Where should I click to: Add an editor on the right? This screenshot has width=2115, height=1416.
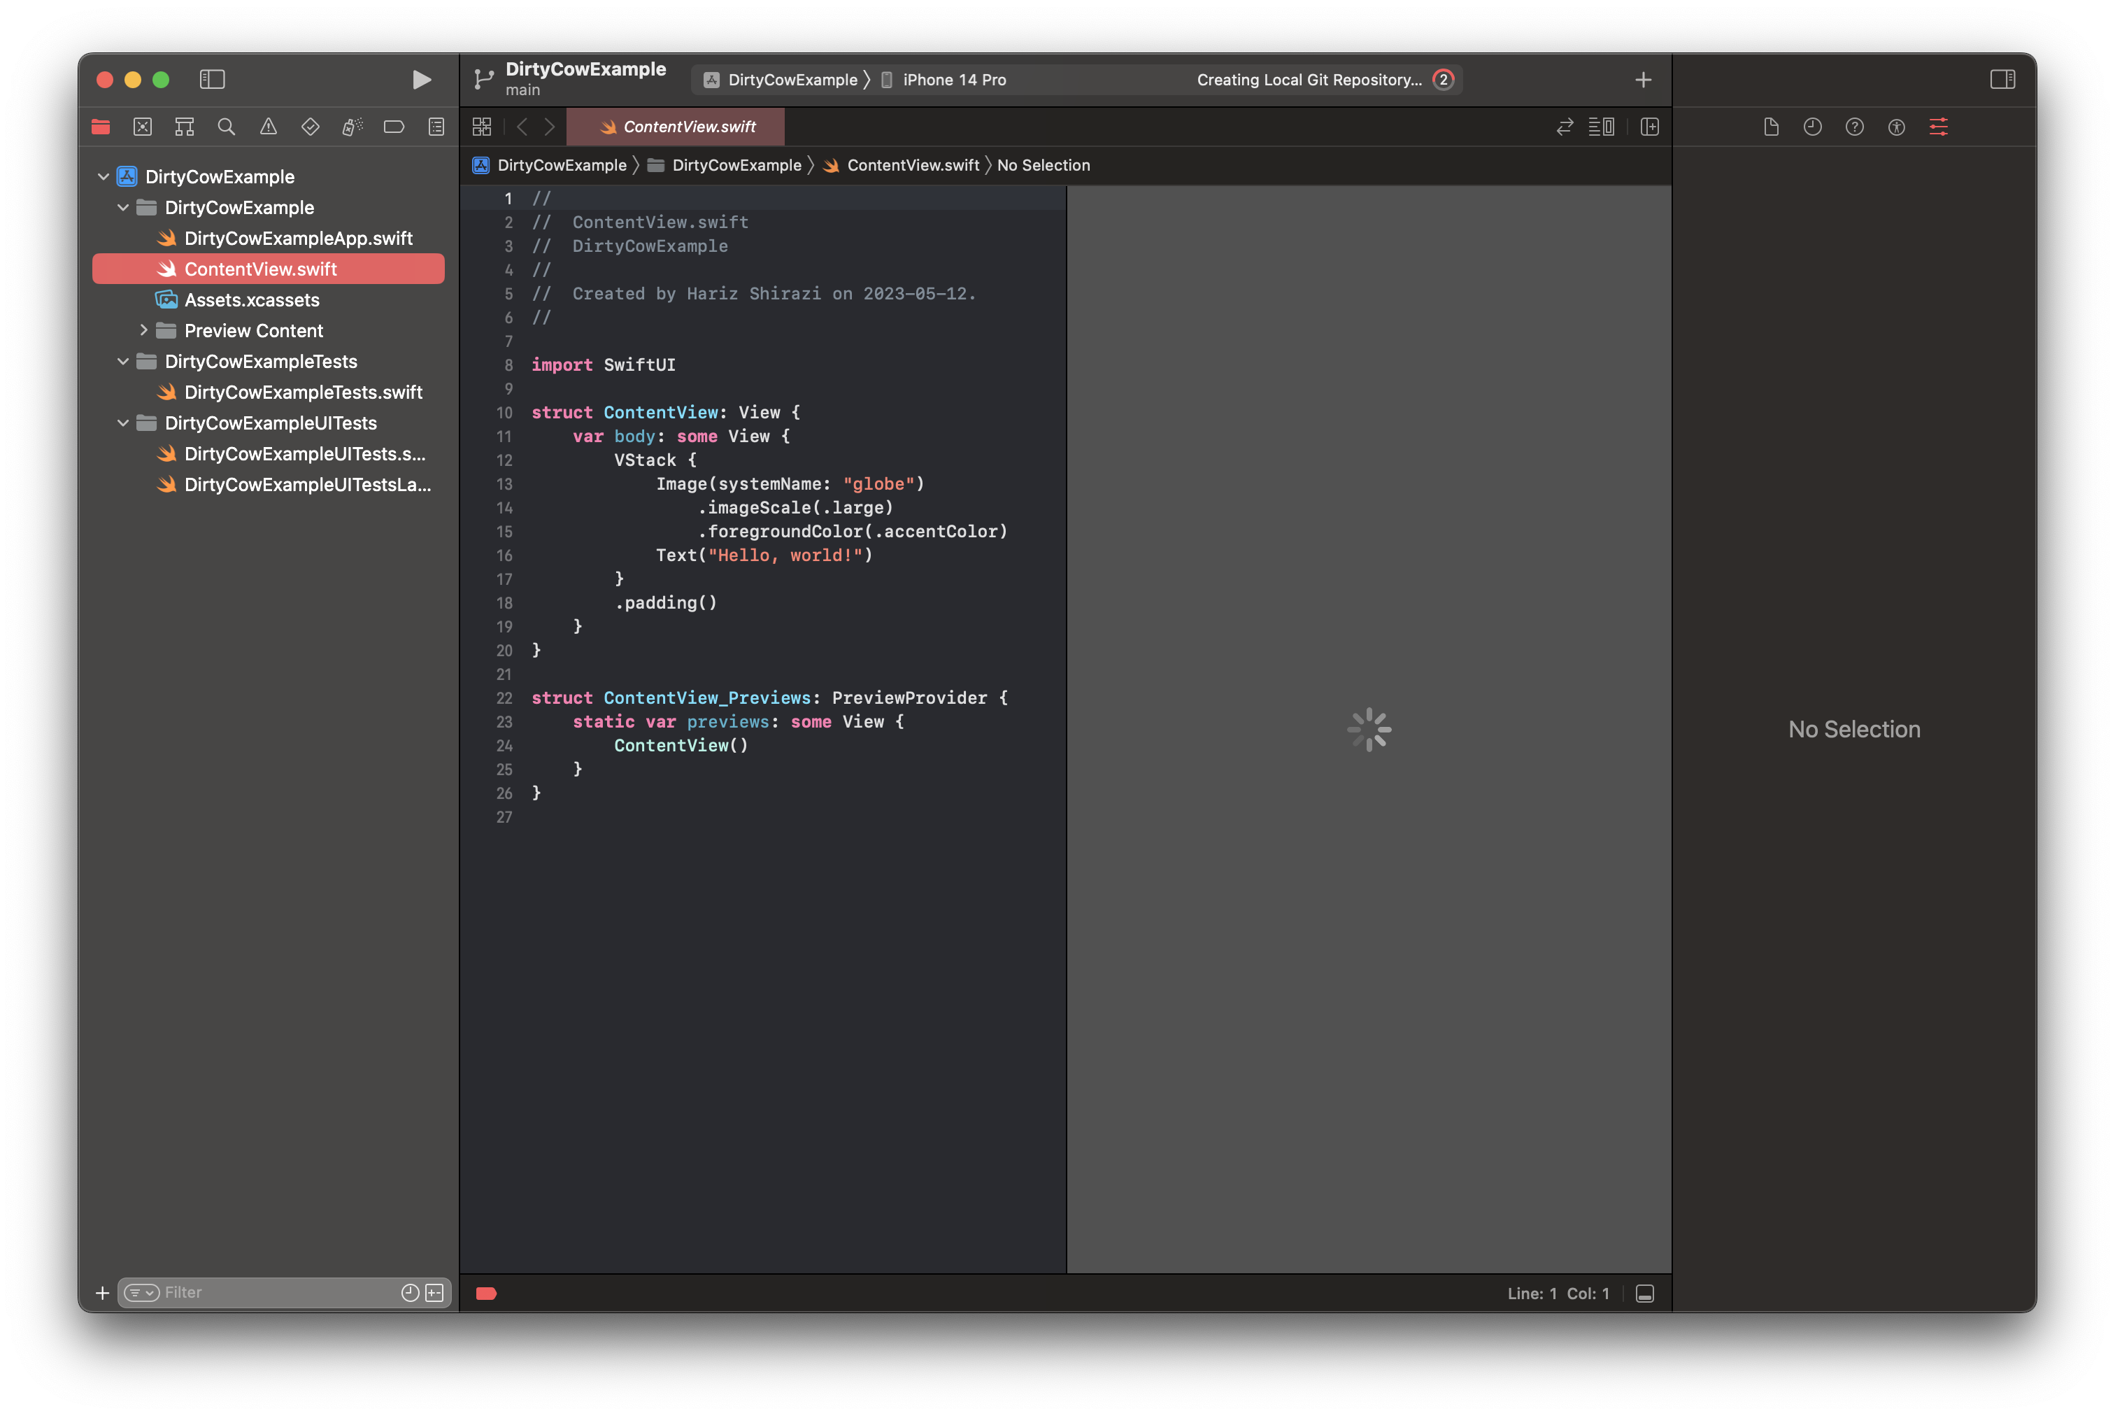coord(1649,127)
